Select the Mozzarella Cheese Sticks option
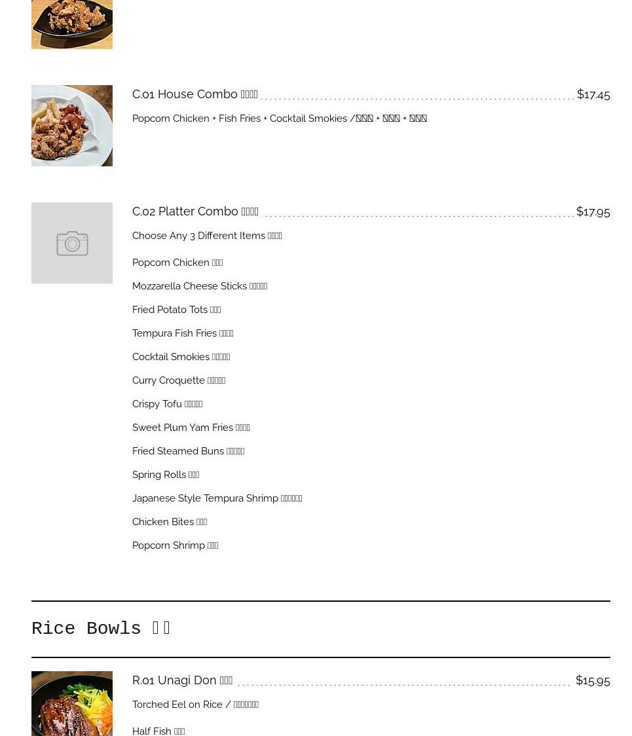This screenshot has height=736, width=632. click(200, 286)
